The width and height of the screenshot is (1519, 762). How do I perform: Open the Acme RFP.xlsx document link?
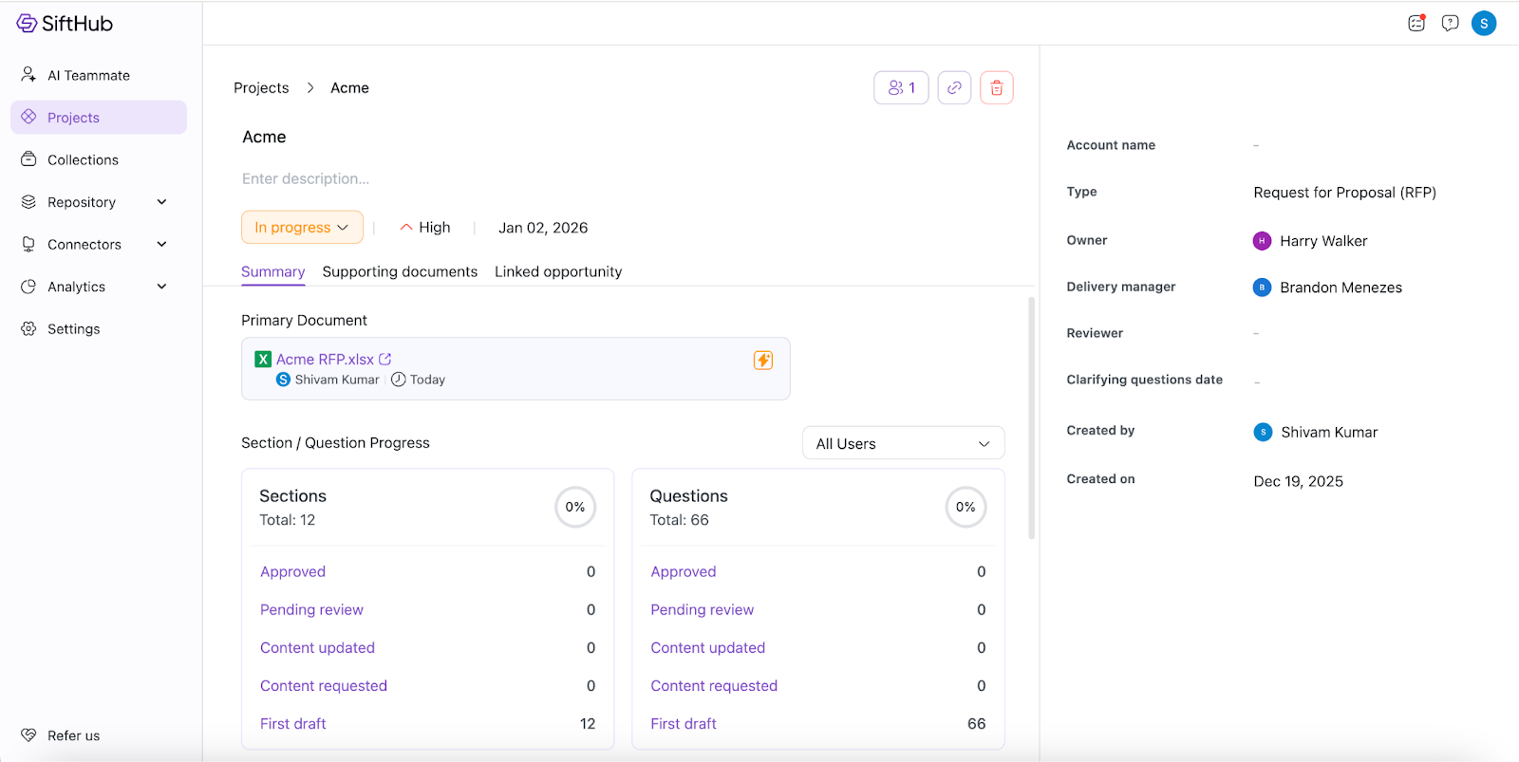pos(325,360)
